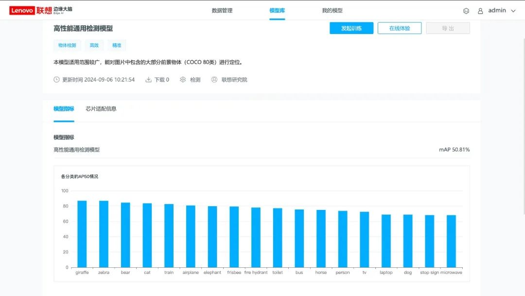Click the stop sign bar in chart
525x296 pixels.
click(x=430, y=241)
